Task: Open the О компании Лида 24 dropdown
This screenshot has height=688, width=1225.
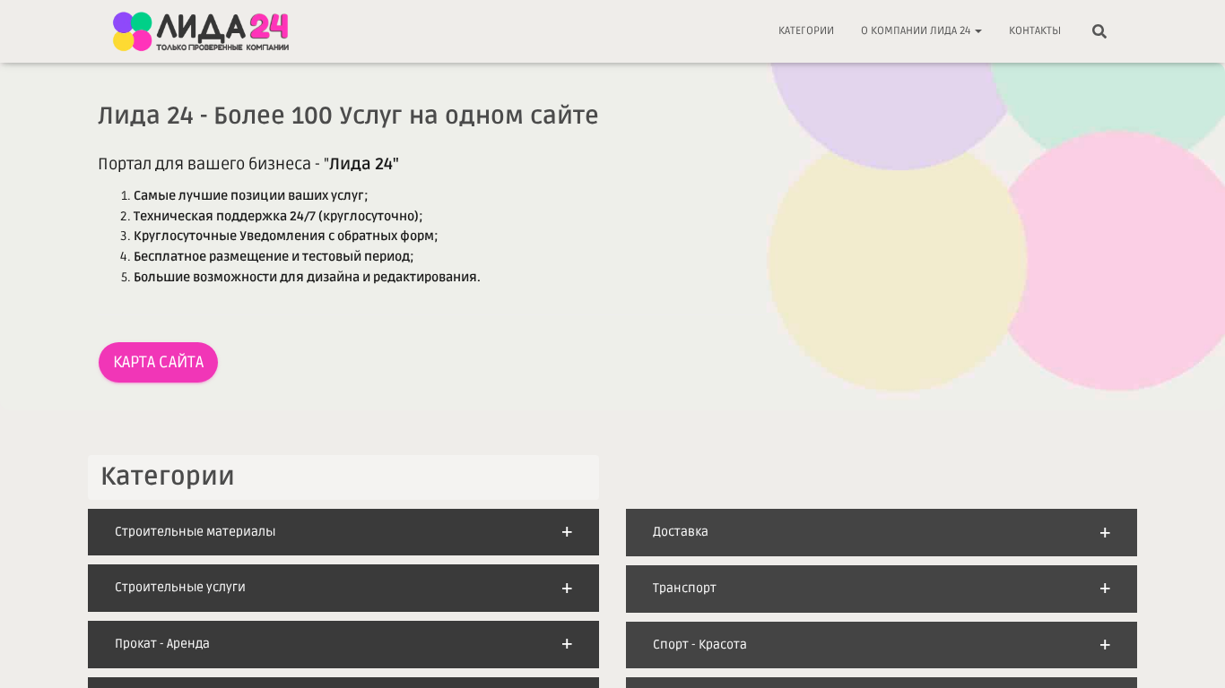Action: point(921,31)
